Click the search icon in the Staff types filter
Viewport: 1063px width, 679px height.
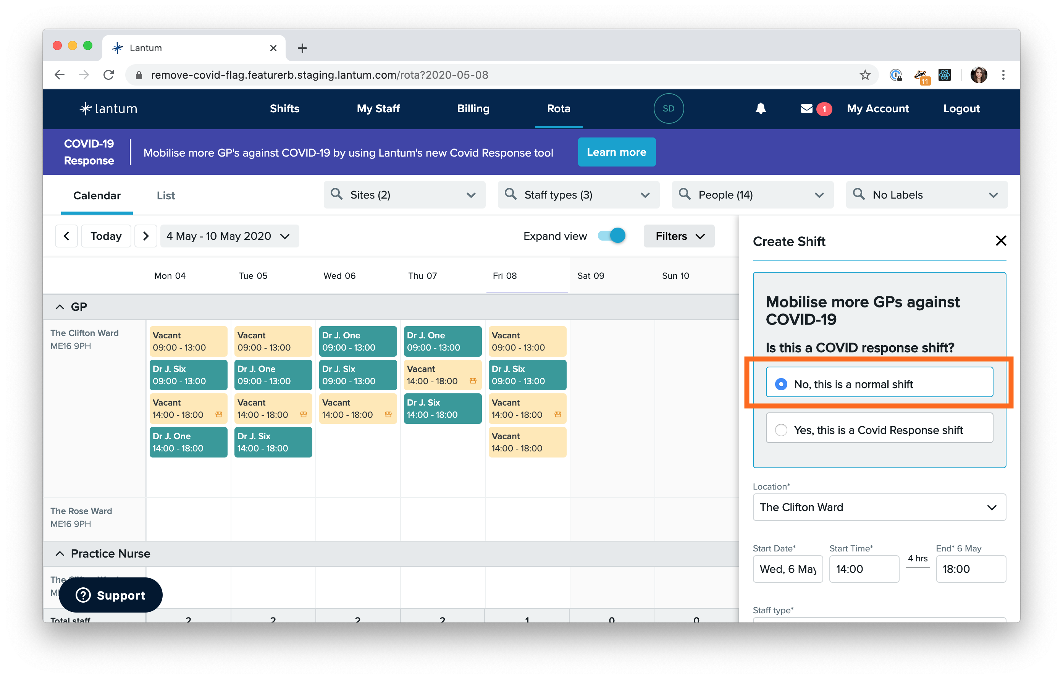[510, 194]
